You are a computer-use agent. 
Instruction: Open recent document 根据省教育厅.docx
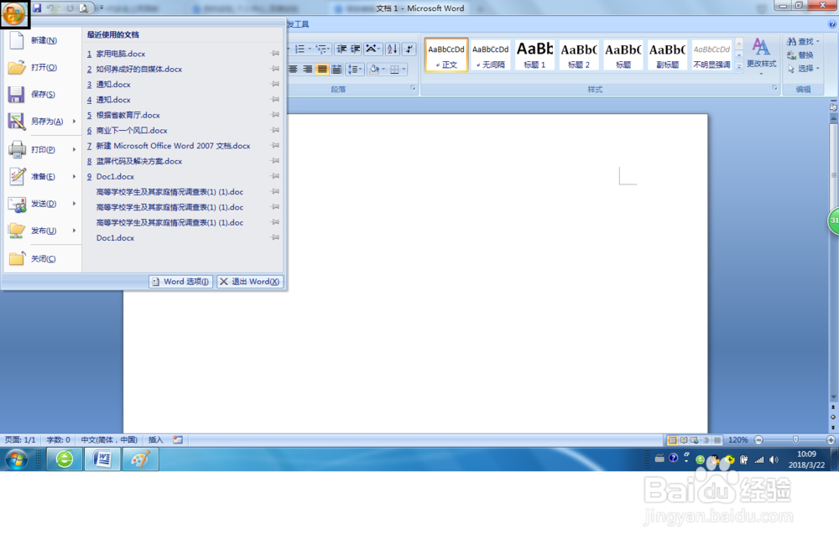click(x=184, y=116)
